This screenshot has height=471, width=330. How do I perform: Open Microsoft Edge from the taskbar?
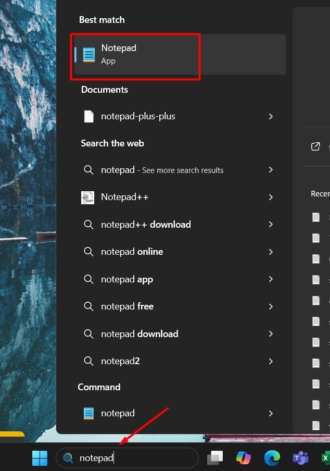[272, 458]
